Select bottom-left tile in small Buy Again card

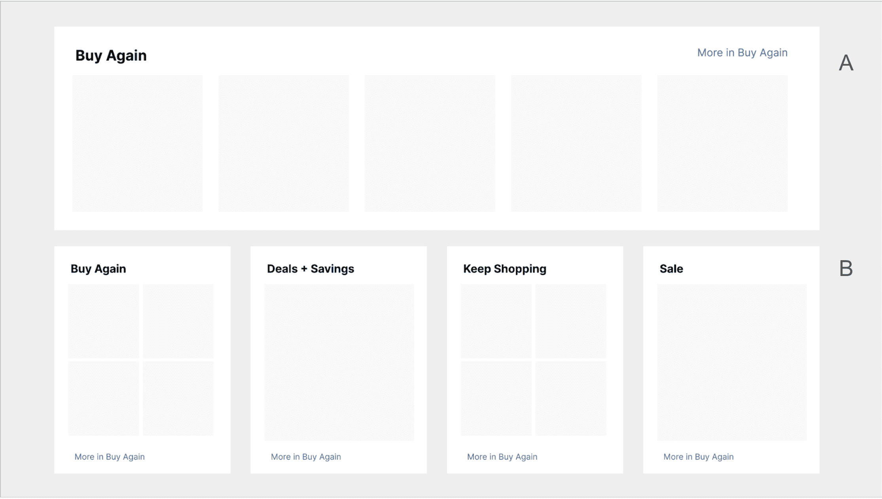point(104,398)
